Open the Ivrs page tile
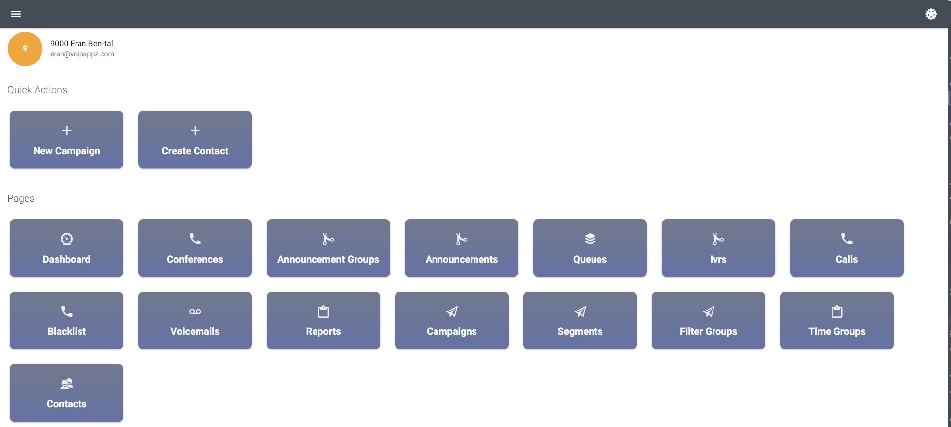The height and width of the screenshot is (427, 951). [718, 248]
